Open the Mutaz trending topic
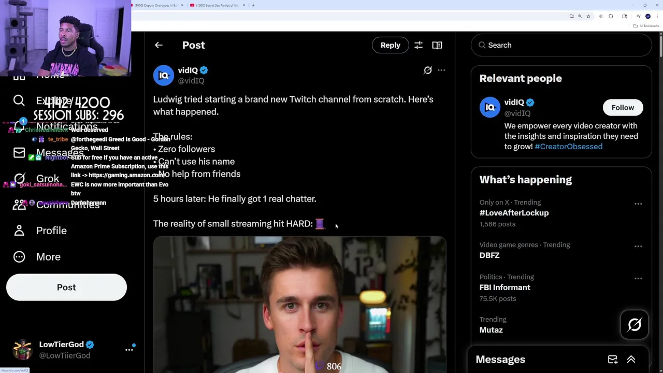Viewport: 663px width, 373px height. pyautogui.click(x=491, y=330)
